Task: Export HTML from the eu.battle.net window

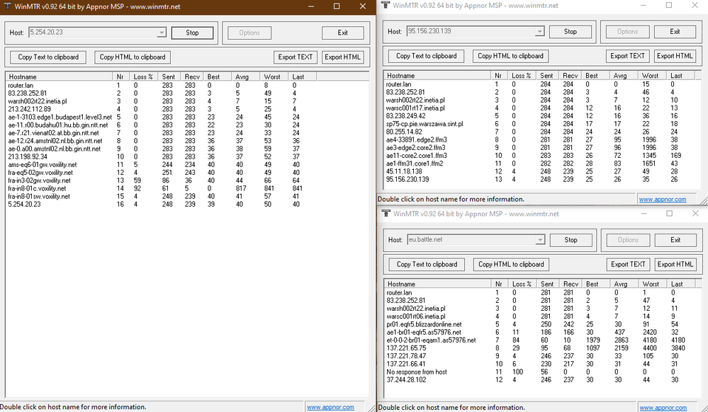Action: [x=675, y=264]
